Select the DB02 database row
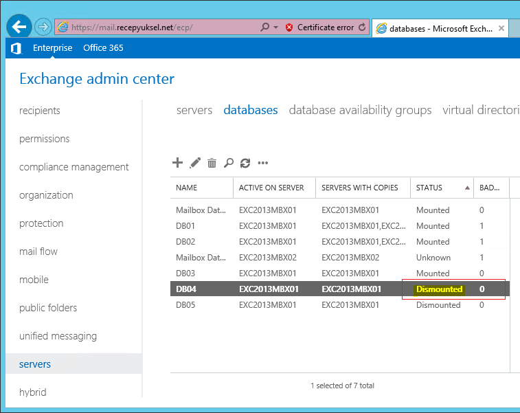The width and height of the screenshot is (520, 413). pos(340,242)
